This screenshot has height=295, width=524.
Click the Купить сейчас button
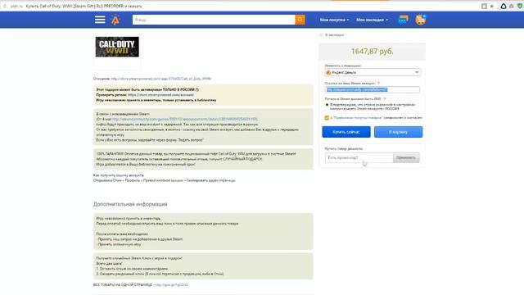tap(346, 132)
